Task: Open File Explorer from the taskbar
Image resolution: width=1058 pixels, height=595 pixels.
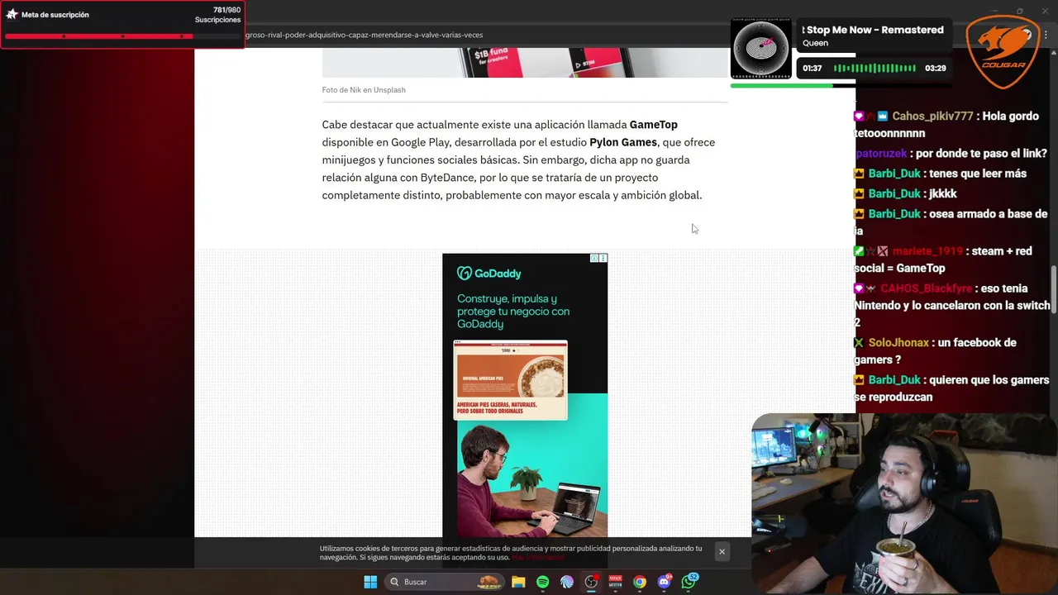Action: (x=518, y=582)
